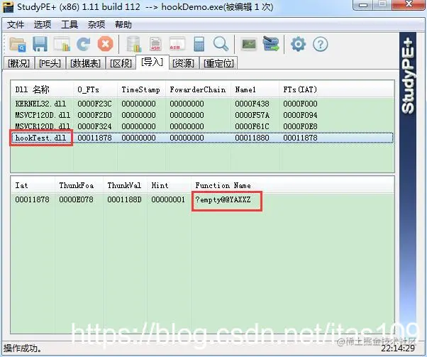Switch to the [重定位] tab
This screenshot has width=427, height=357.
(219, 63)
